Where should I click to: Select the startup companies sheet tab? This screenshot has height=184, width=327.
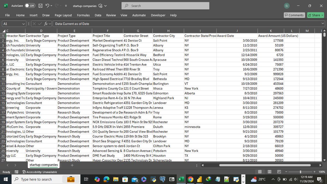tap(44, 165)
